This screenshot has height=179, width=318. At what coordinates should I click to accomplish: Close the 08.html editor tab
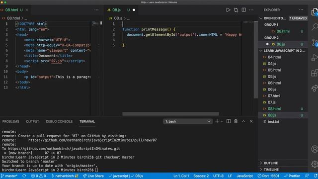point(27,10)
